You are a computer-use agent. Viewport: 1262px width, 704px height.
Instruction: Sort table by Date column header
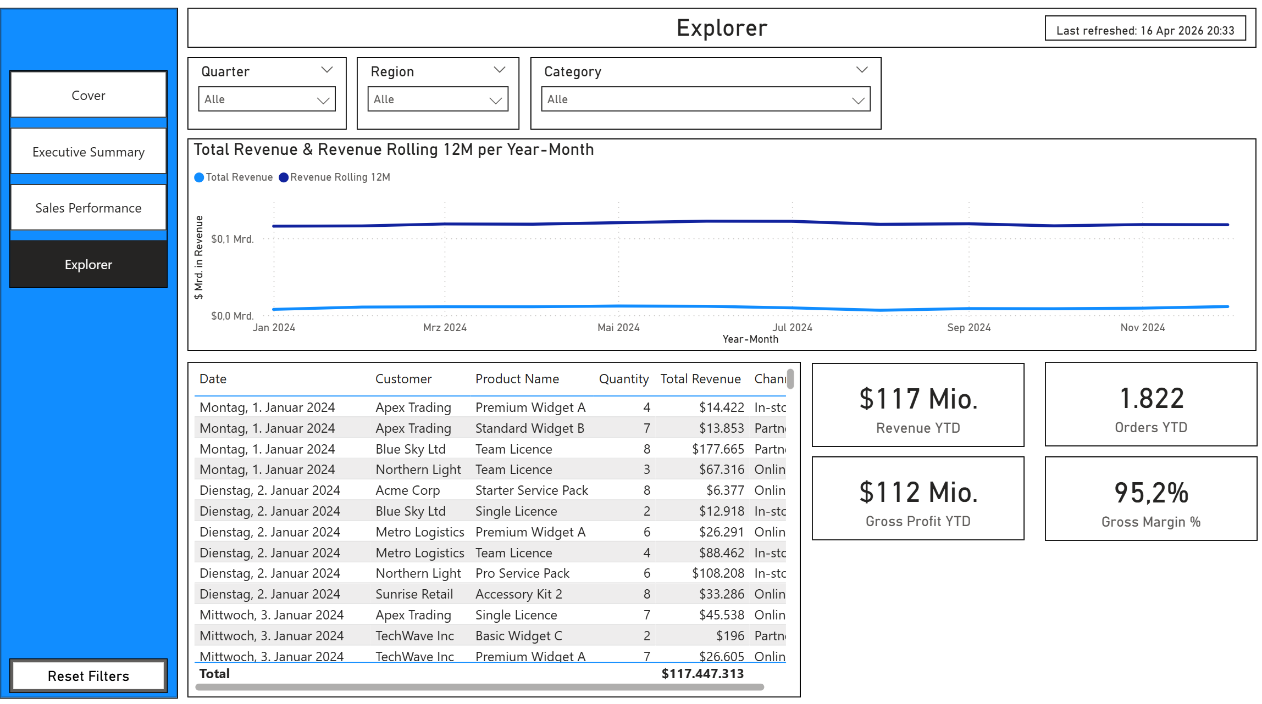click(x=213, y=379)
